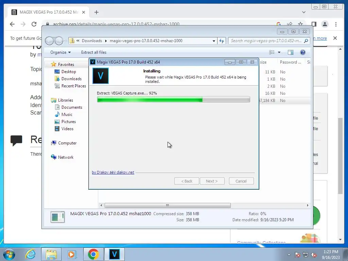Switch to Chrome in the taskbar
The image size is (348, 261).
pyautogui.click(x=93, y=254)
